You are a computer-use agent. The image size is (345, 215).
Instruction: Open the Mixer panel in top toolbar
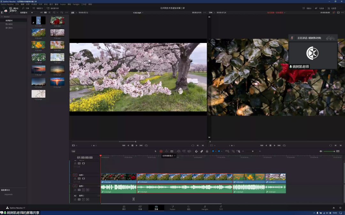[307, 8]
